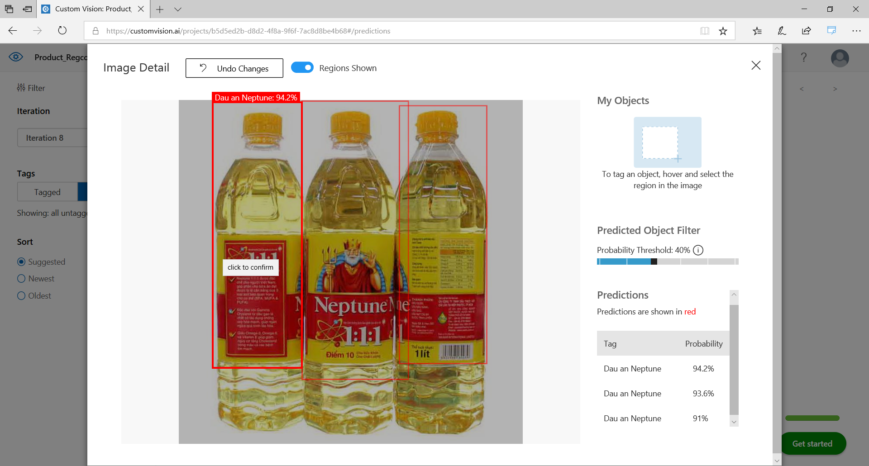Click the Share page icon
This screenshot has height=466, width=869.
tap(807, 31)
